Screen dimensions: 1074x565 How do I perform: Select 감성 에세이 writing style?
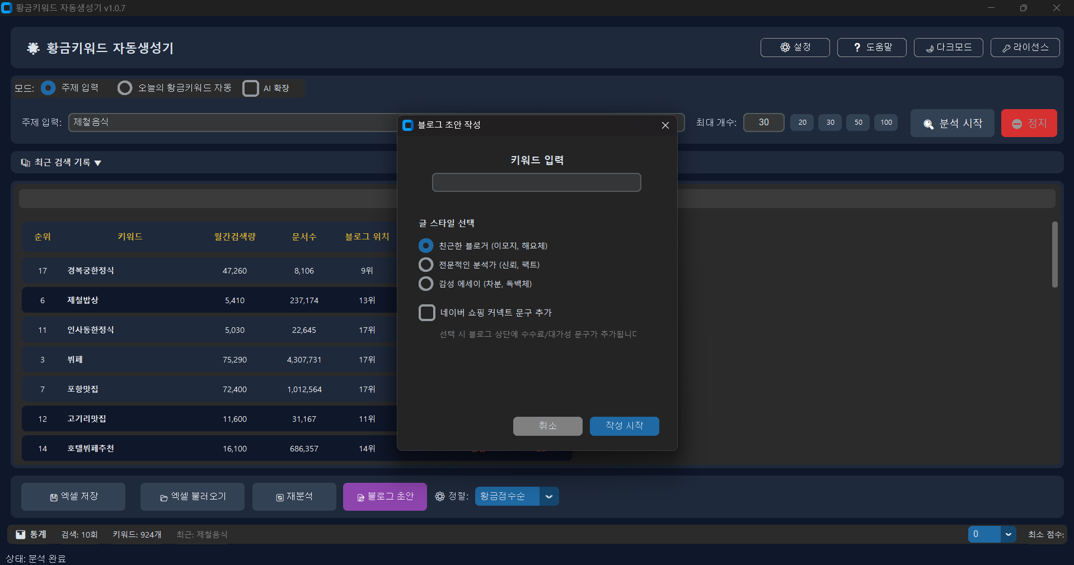426,284
